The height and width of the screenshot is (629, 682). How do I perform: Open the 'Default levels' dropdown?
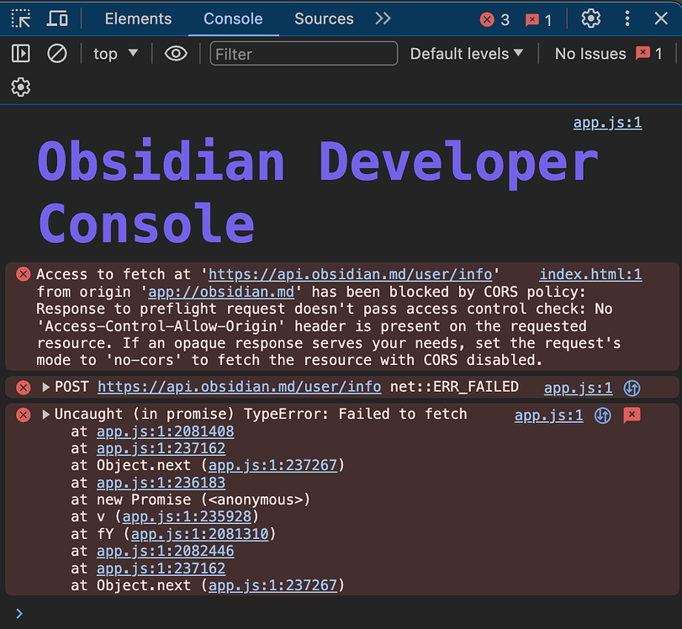[x=466, y=53]
